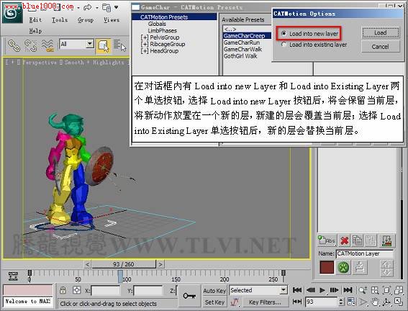Click the collapse layers stack icon
Viewport: 408px width, 311px height.
[x=387, y=240]
